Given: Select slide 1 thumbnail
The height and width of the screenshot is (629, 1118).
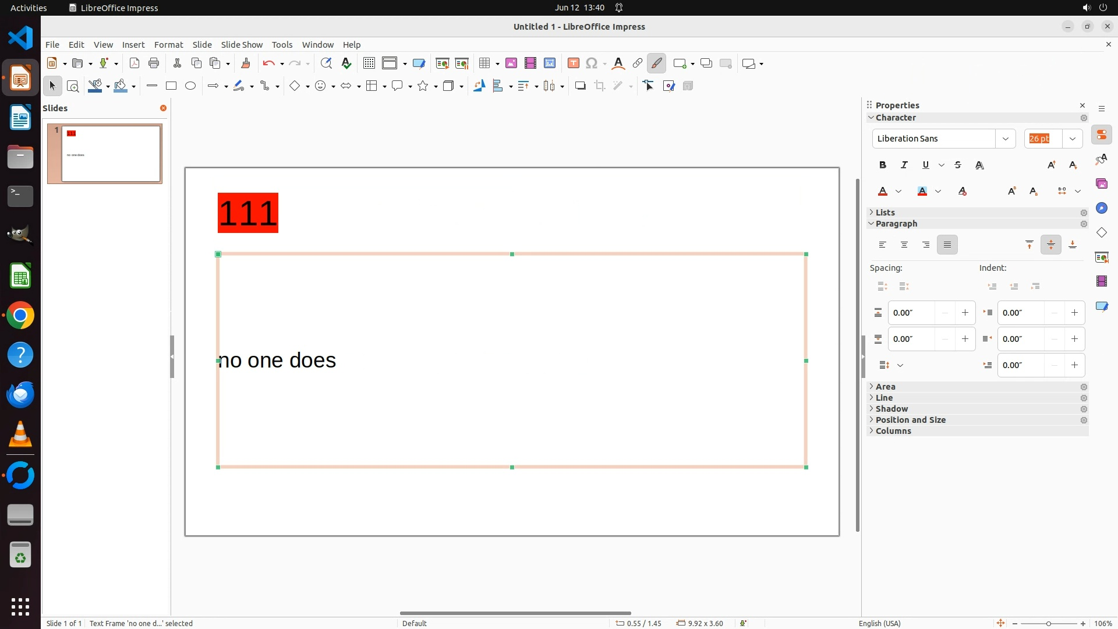Looking at the screenshot, I should 111,154.
